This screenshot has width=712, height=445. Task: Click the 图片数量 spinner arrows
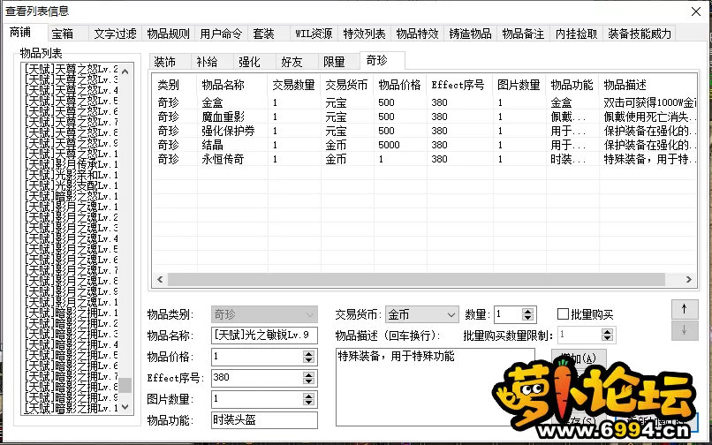point(308,399)
